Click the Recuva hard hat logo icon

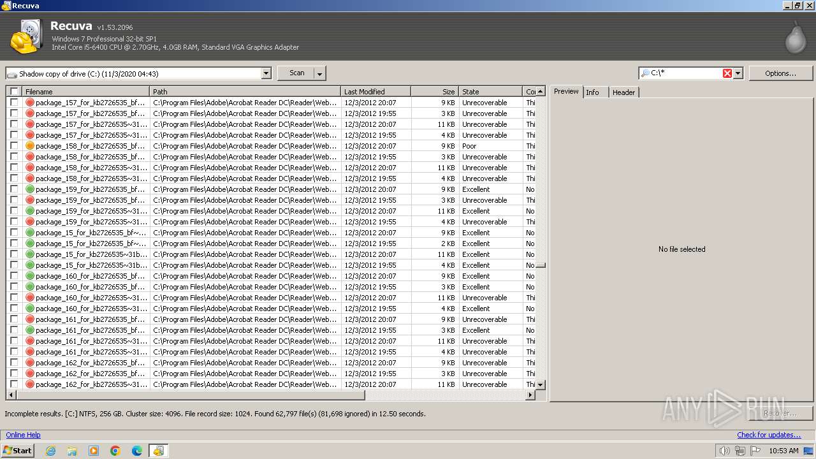pos(26,36)
